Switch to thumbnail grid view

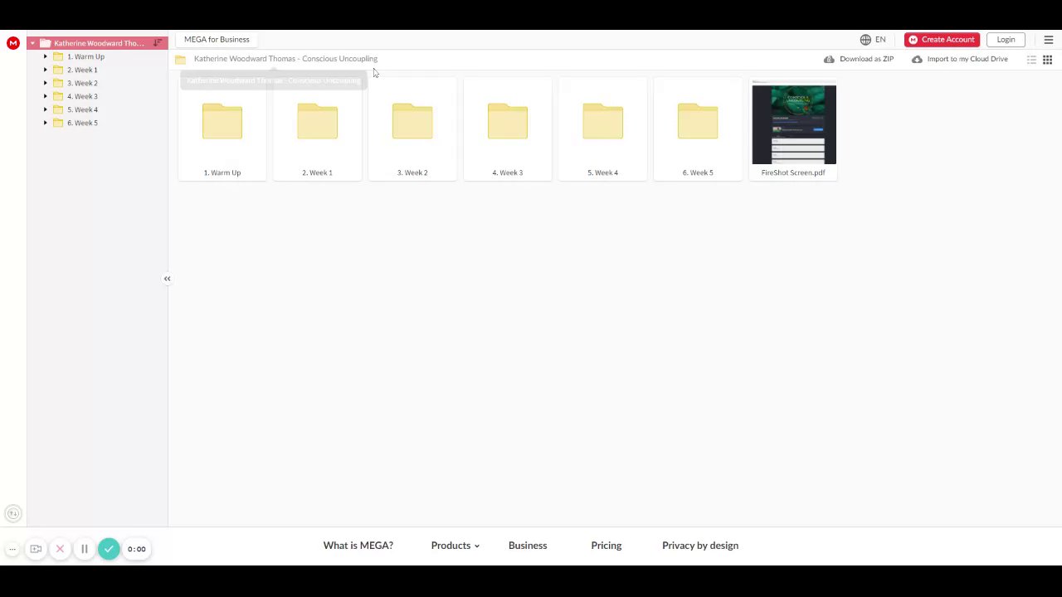[x=1048, y=60]
